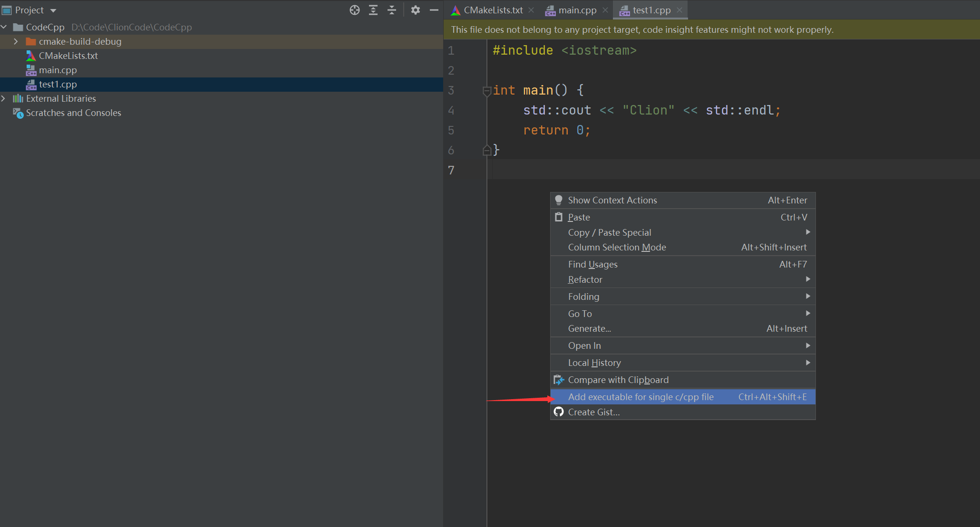Hide the Project panel with minus icon
This screenshot has height=527, width=980.
click(x=434, y=10)
